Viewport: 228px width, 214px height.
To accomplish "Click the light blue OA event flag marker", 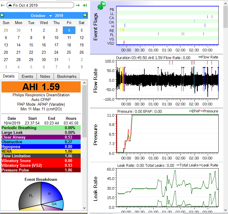I will (x=194, y=21).
